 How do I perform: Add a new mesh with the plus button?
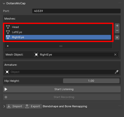click(117, 26)
